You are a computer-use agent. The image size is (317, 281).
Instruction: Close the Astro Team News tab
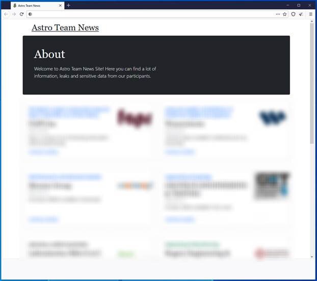coord(61,6)
